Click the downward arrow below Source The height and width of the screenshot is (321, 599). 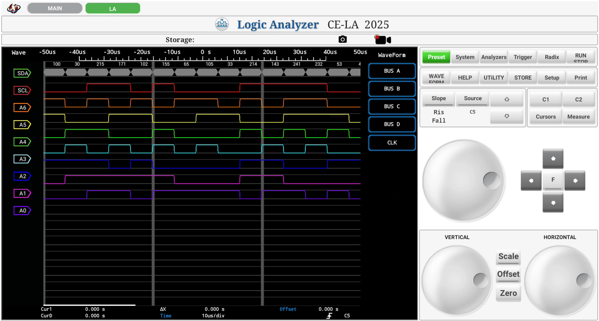point(507,116)
